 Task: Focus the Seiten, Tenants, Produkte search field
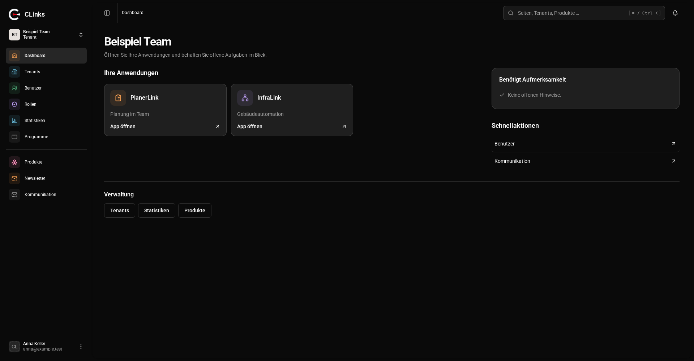[584, 13]
